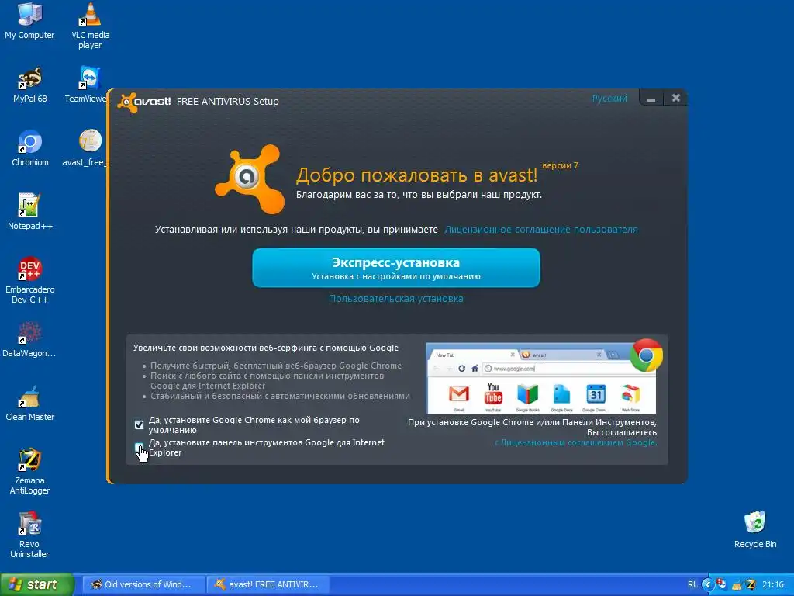This screenshot has width=794, height=596.
Task: Select the Revo Uninstaller desktop shortcut
Action: pos(29,535)
